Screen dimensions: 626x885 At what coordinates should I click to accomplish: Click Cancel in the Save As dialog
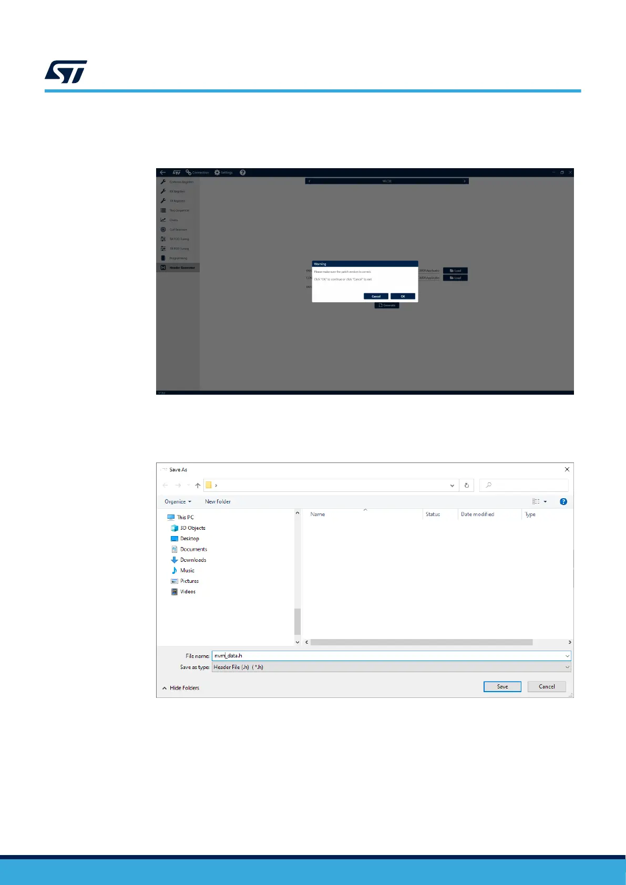[547, 686]
